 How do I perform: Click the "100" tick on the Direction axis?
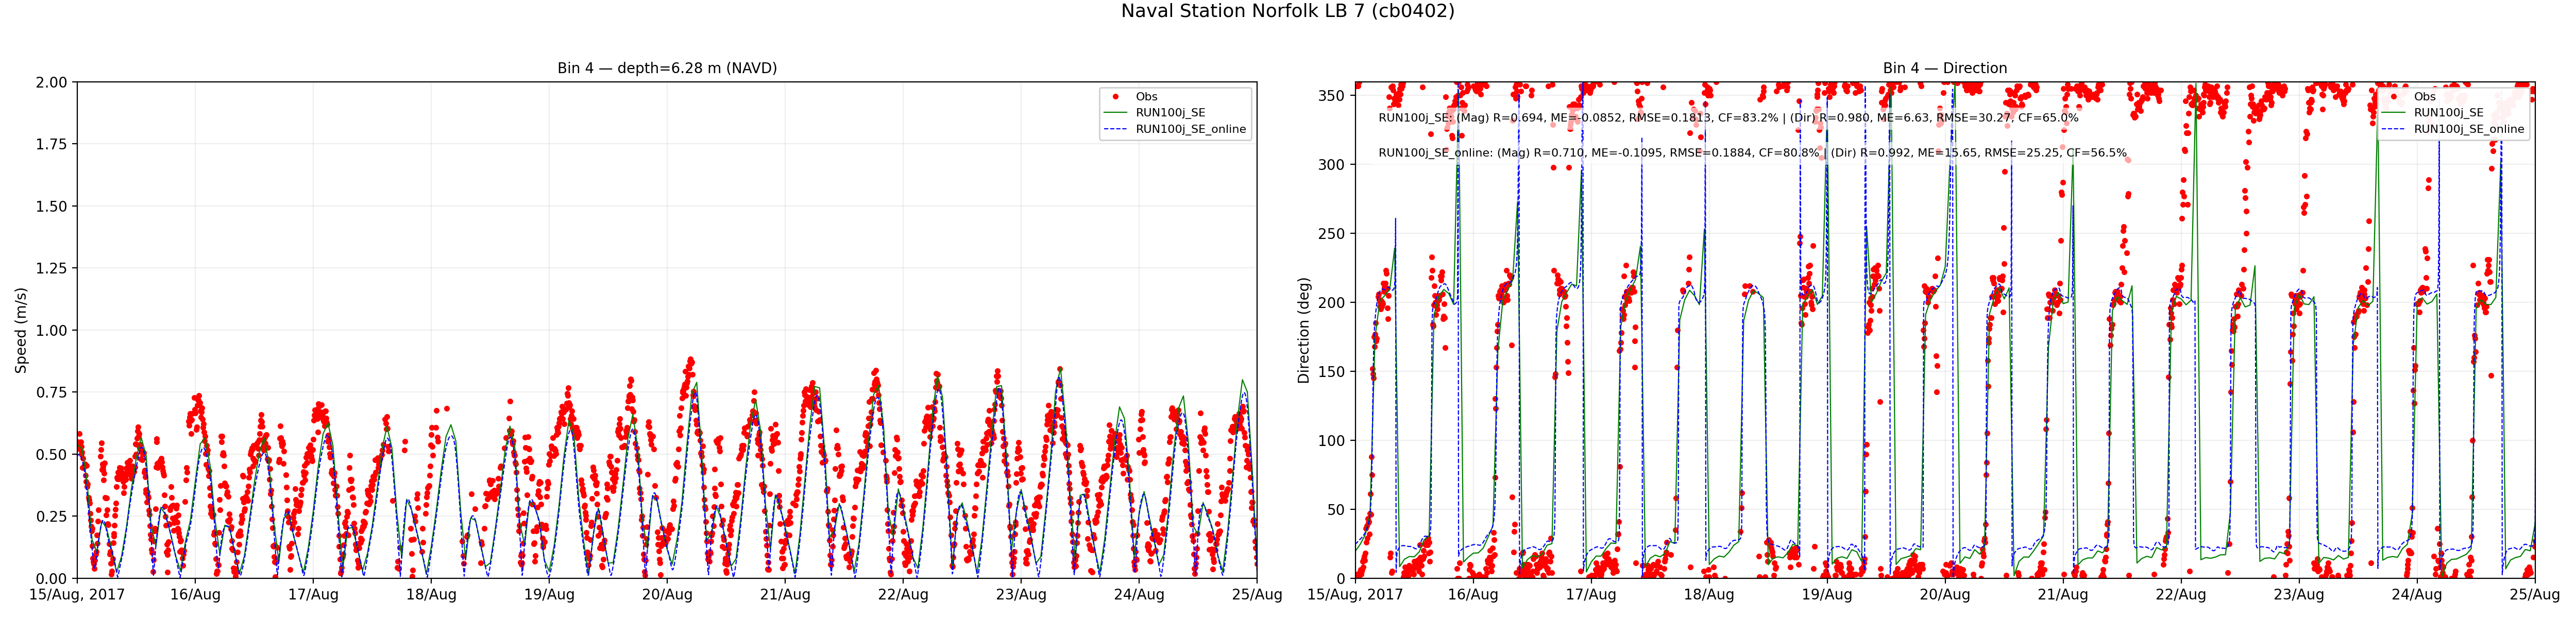click(1333, 441)
